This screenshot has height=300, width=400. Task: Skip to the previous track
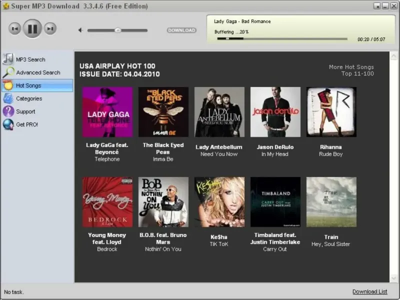click(15, 28)
